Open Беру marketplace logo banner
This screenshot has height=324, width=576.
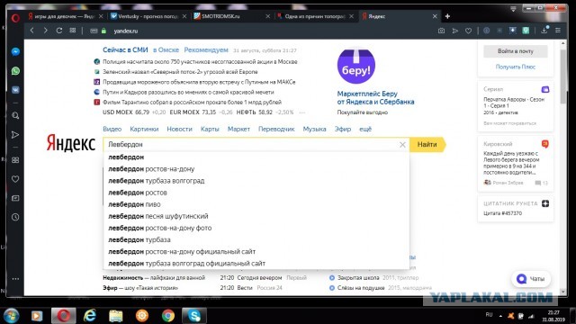click(356, 66)
